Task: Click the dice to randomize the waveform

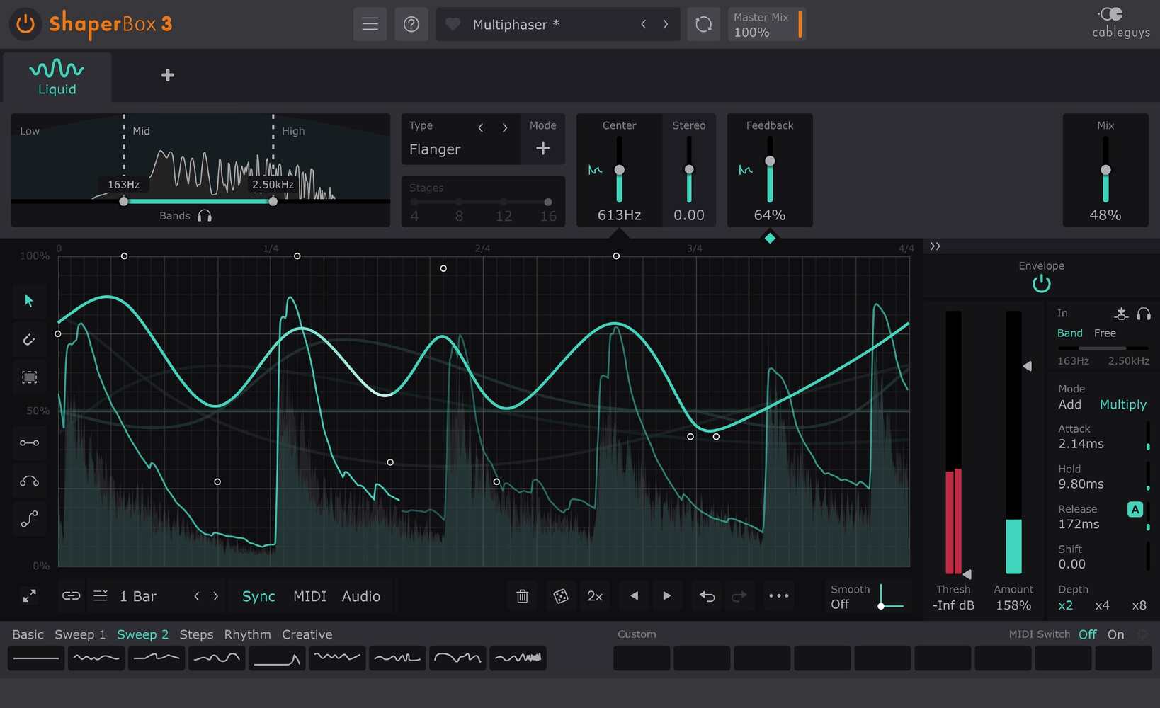Action: pyautogui.click(x=560, y=595)
